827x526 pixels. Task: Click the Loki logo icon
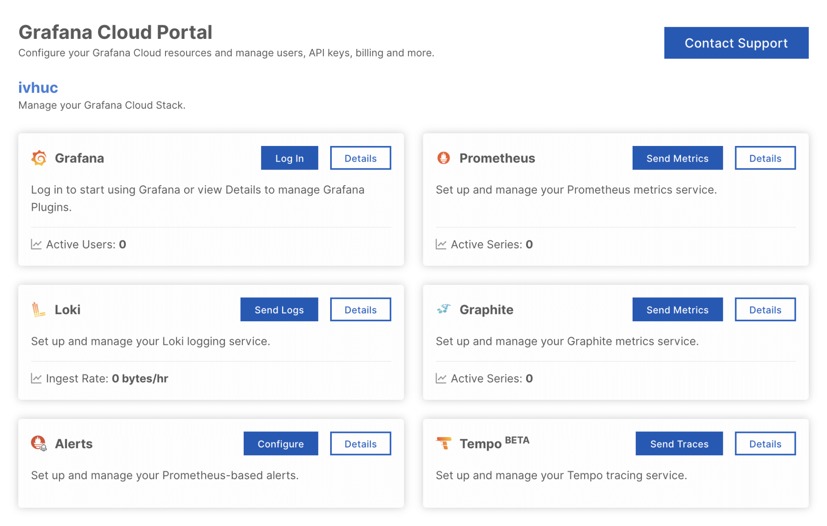38,309
